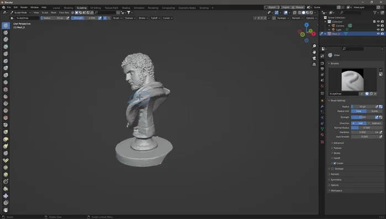Select the Snake Hook brush

click(6, 146)
